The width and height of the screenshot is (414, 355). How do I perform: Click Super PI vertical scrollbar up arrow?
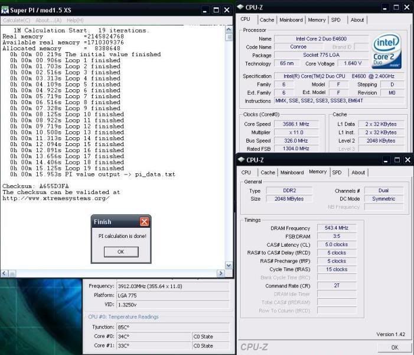[229, 29]
